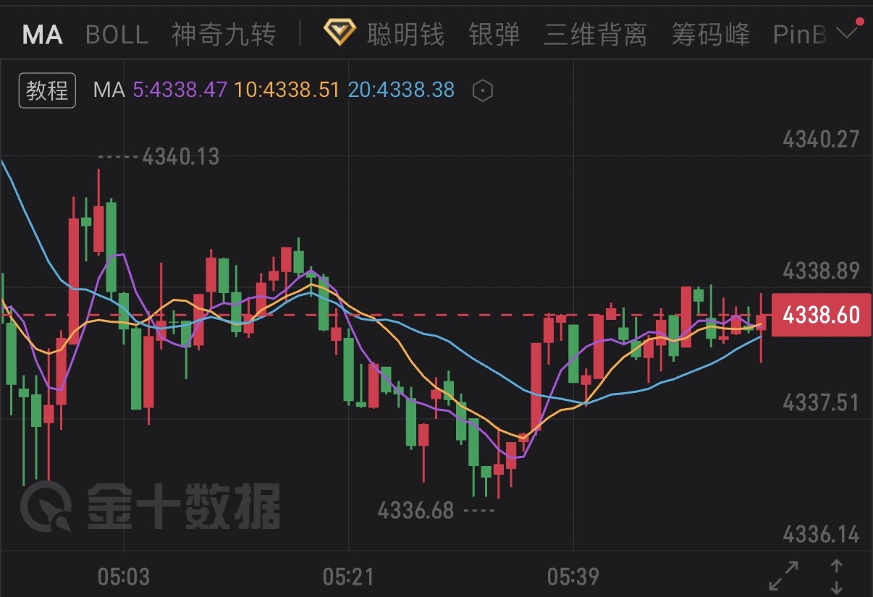
Task: Open the 教程 tutorial button
Action: (x=47, y=90)
